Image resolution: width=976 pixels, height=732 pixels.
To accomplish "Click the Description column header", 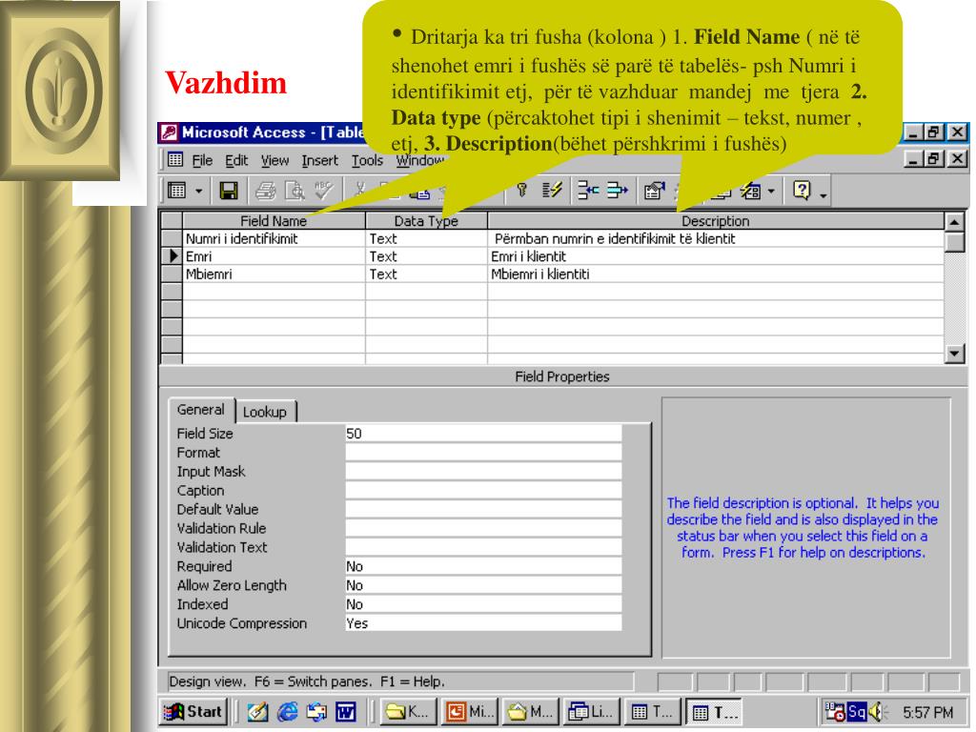I will coord(716,221).
